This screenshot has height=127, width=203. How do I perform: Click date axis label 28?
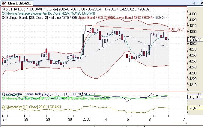click(26, 120)
